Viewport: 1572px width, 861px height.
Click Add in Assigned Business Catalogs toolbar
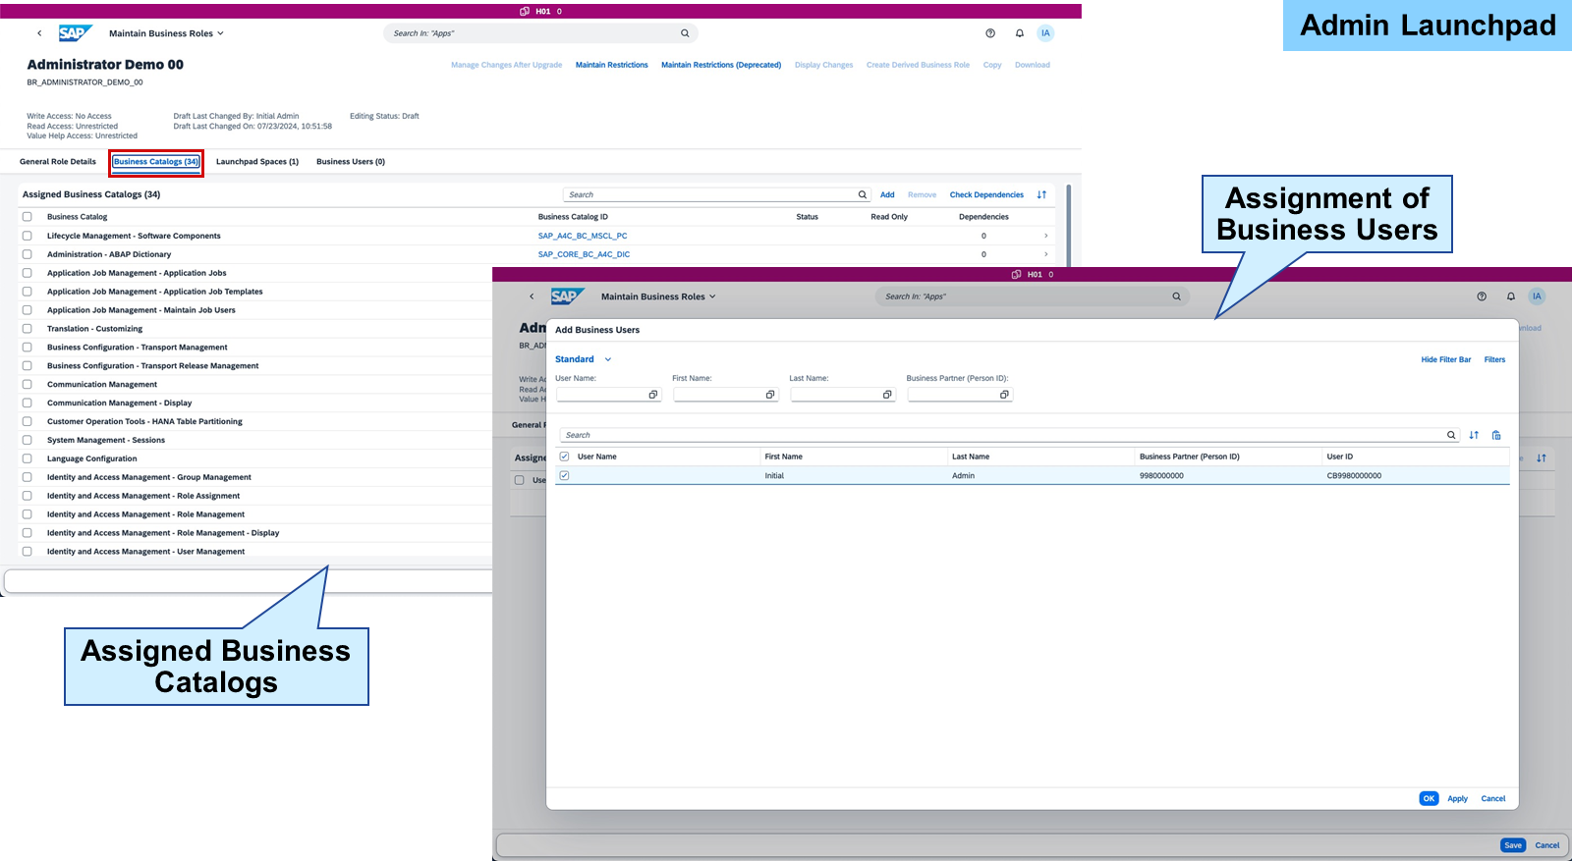click(x=887, y=194)
